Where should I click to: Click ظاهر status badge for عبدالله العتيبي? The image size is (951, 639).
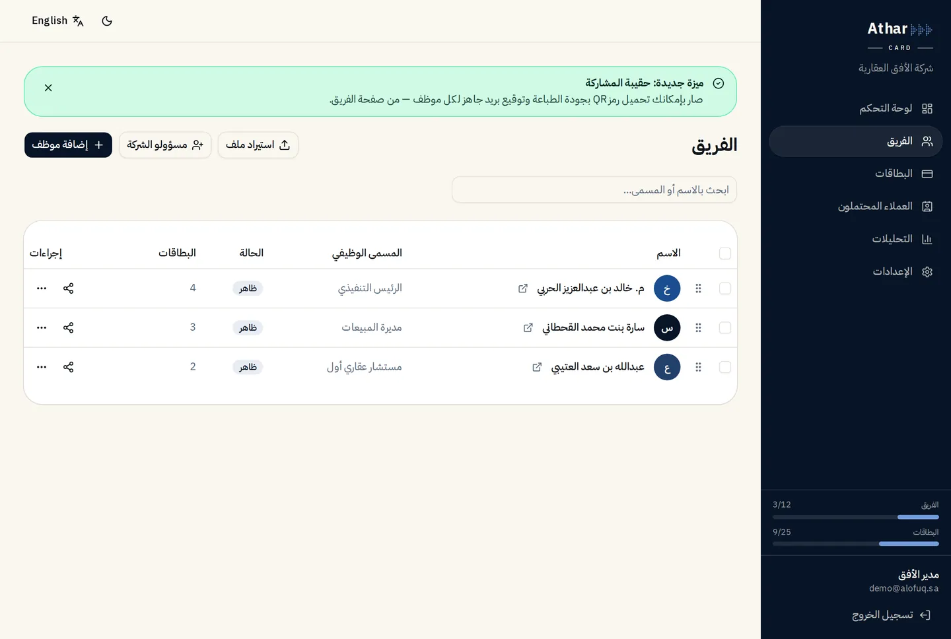point(248,367)
